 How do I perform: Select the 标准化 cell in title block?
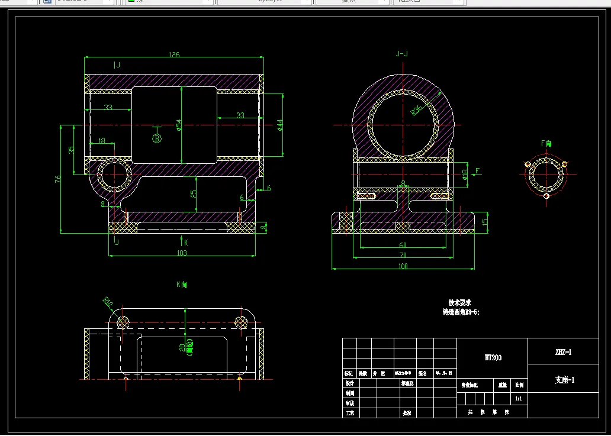pos(407,383)
